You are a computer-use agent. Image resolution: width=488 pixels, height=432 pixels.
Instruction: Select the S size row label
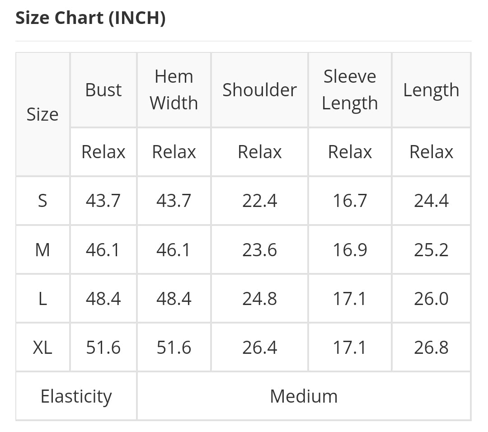(42, 200)
